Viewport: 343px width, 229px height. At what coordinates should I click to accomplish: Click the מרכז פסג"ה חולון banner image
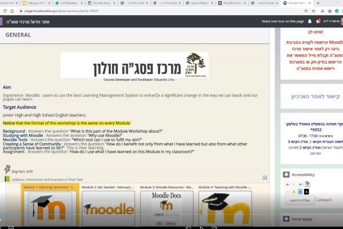(134, 65)
